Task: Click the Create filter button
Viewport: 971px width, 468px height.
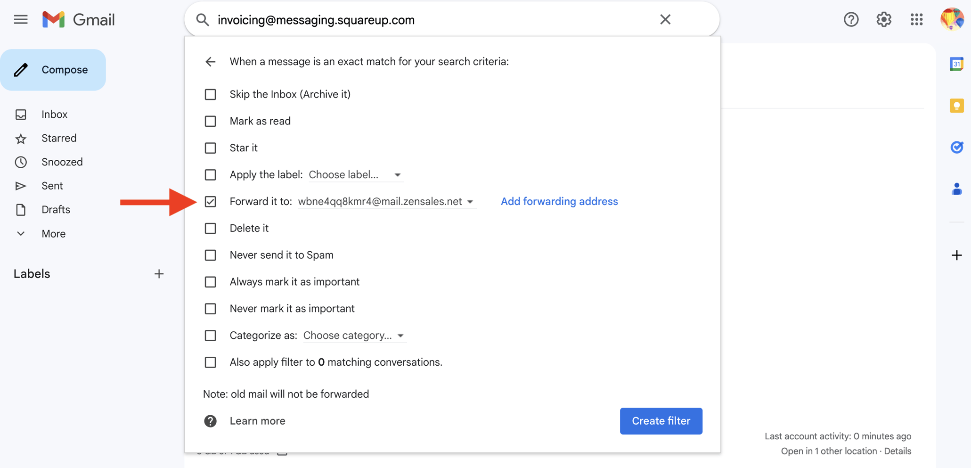Action: tap(661, 421)
